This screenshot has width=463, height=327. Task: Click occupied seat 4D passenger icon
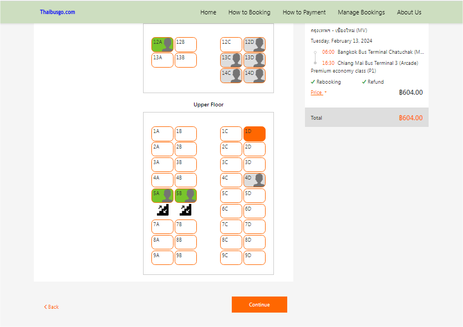255,180
